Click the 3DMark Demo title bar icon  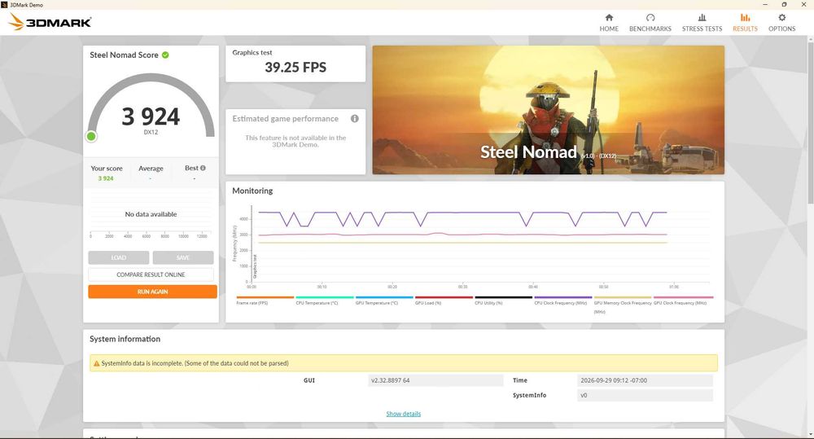tap(4, 5)
